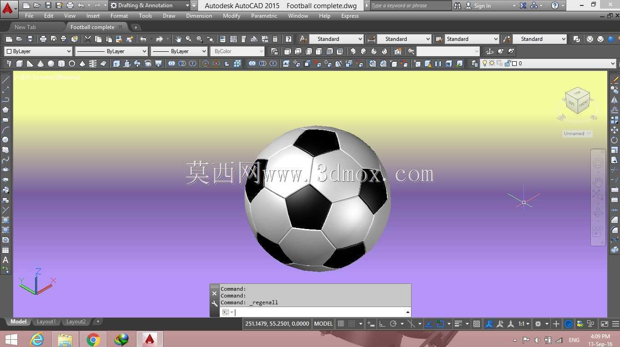Click the QuickCalc calculator icon
The width and height of the screenshot is (620, 347).
click(275, 39)
